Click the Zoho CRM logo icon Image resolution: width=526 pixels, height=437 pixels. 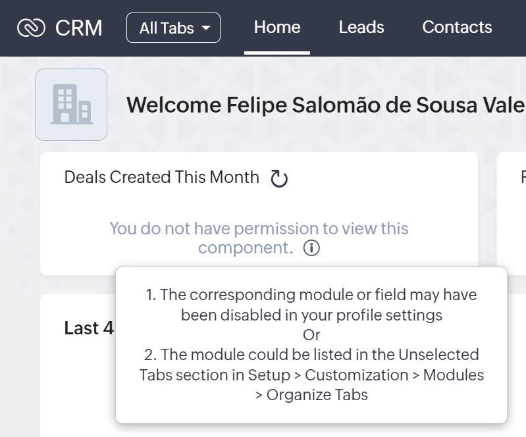pyautogui.click(x=31, y=28)
